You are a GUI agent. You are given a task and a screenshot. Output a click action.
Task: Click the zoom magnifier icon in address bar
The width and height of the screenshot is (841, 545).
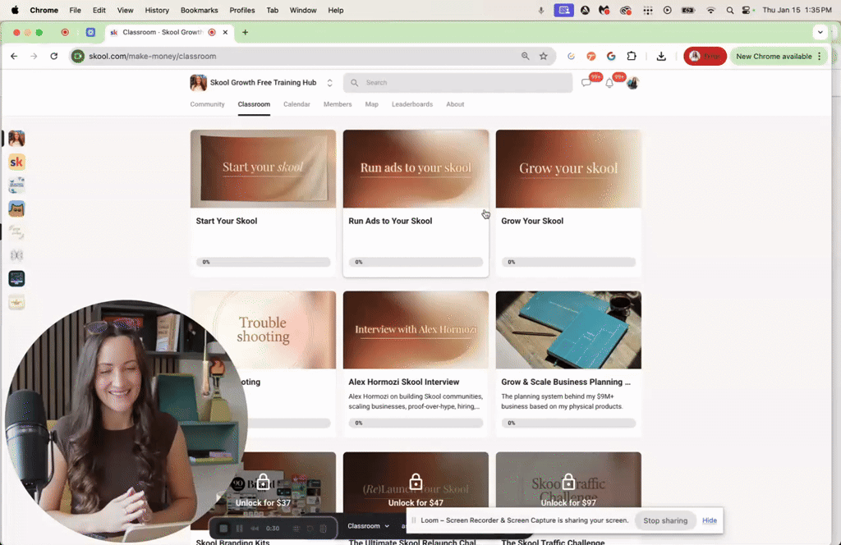pyautogui.click(x=525, y=56)
